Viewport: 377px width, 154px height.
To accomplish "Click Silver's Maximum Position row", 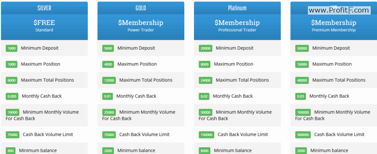I will (x=44, y=64).
